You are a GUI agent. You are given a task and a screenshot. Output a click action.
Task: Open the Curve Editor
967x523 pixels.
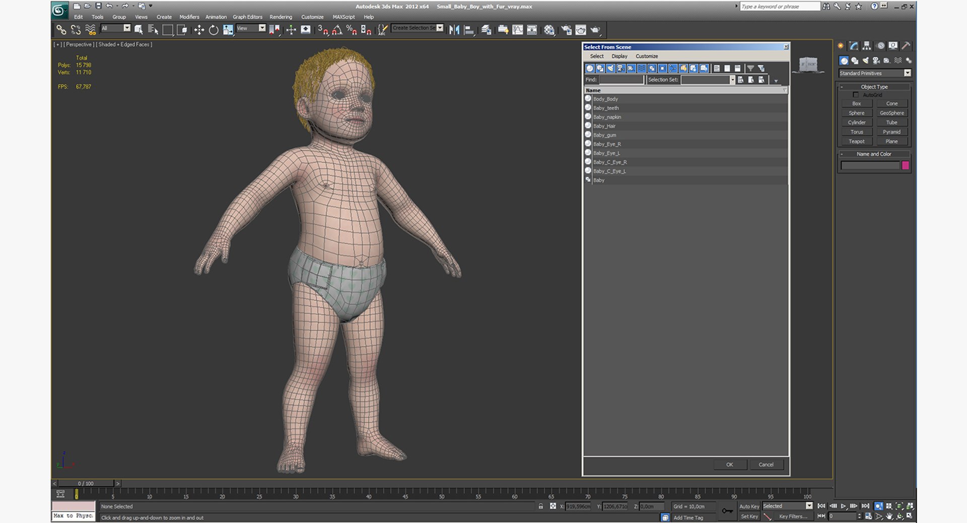pos(517,30)
